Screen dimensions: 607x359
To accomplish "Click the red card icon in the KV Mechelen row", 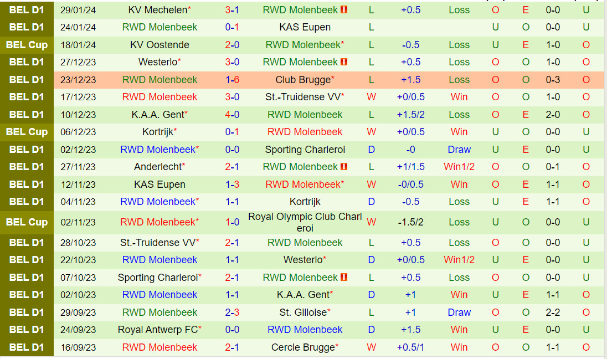I will pos(344,10).
